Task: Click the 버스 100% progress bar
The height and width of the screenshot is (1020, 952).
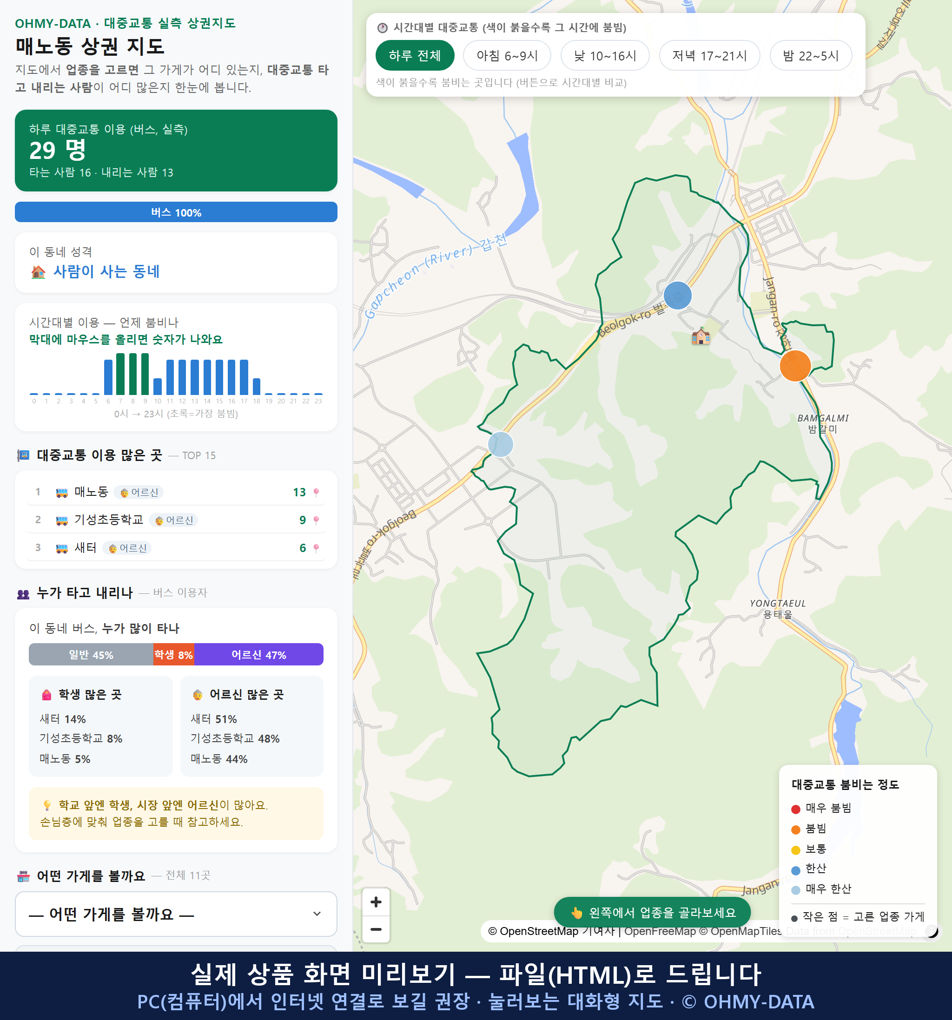Action: click(176, 212)
